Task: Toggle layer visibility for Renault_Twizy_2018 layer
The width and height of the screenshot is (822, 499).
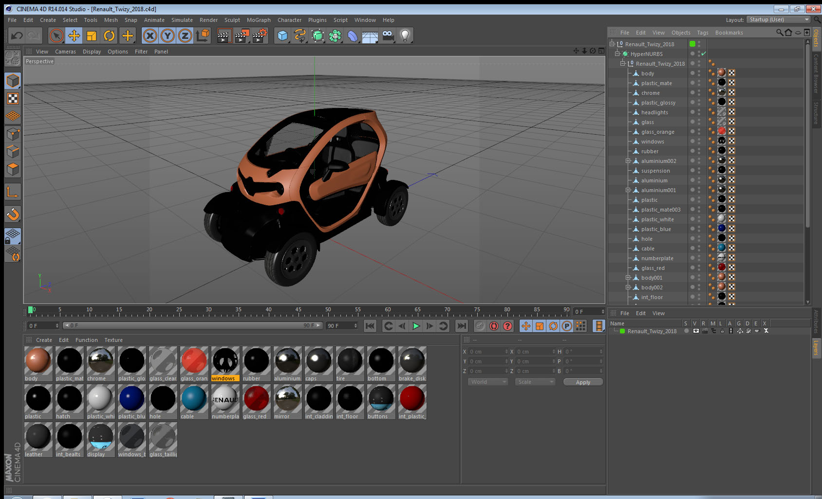Action: click(696, 331)
